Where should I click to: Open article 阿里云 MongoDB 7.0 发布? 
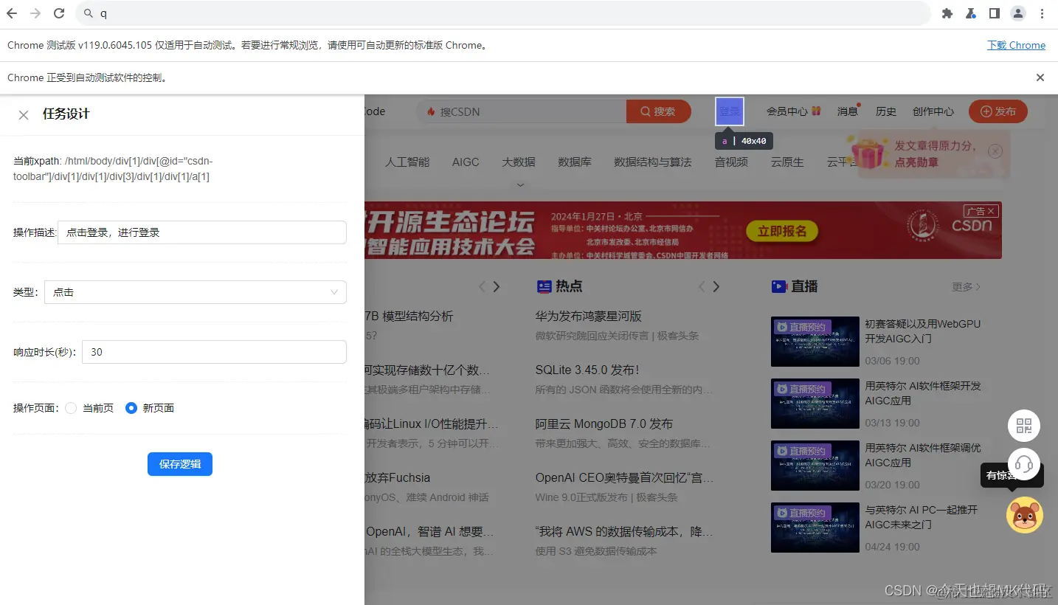pos(604,423)
